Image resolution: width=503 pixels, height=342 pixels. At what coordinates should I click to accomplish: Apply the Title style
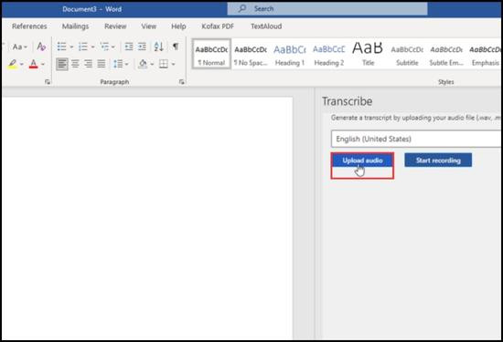coord(368,55)
